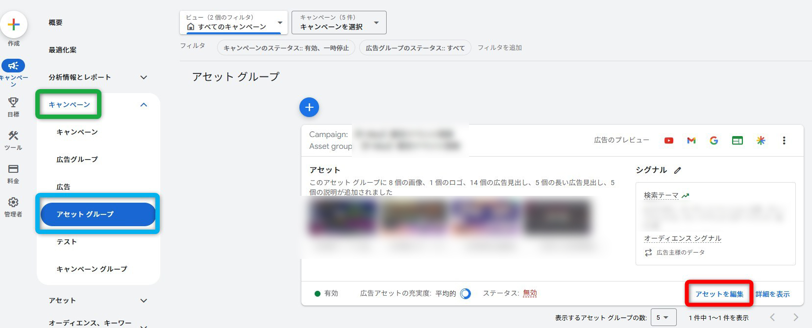Open the Admin gear icon

(x=13, y=202)
